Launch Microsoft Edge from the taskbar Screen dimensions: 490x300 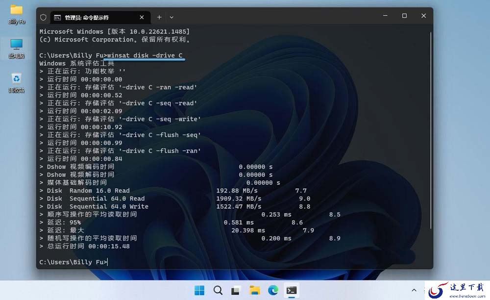click(x=273, y=290)
